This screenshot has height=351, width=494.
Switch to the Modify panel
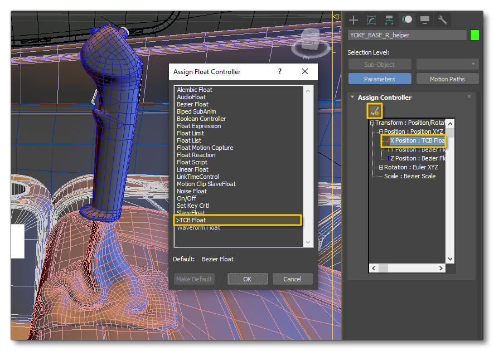pyautogui.click(x=371, y=19)
